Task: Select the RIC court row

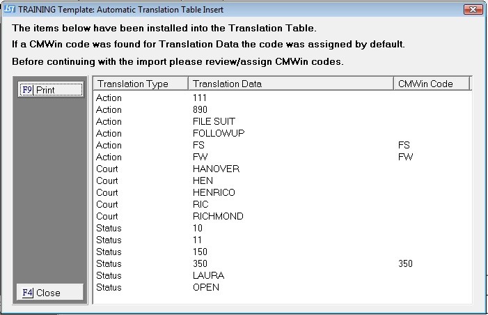Action: coord(200,205)
